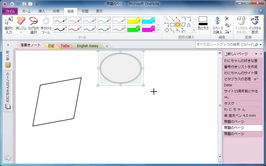This screenshot has height=166, width=266.
Task: Open the English Essay section tab
Action: coord(88,46)
